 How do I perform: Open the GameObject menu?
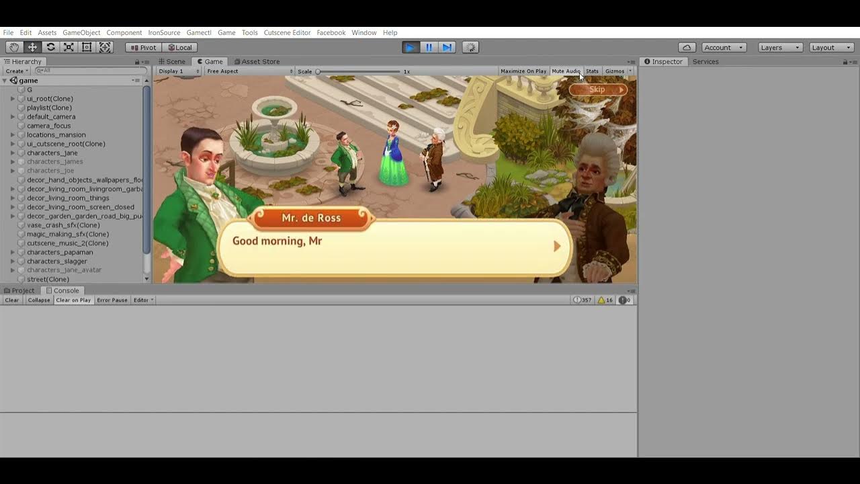coord(81,32)
